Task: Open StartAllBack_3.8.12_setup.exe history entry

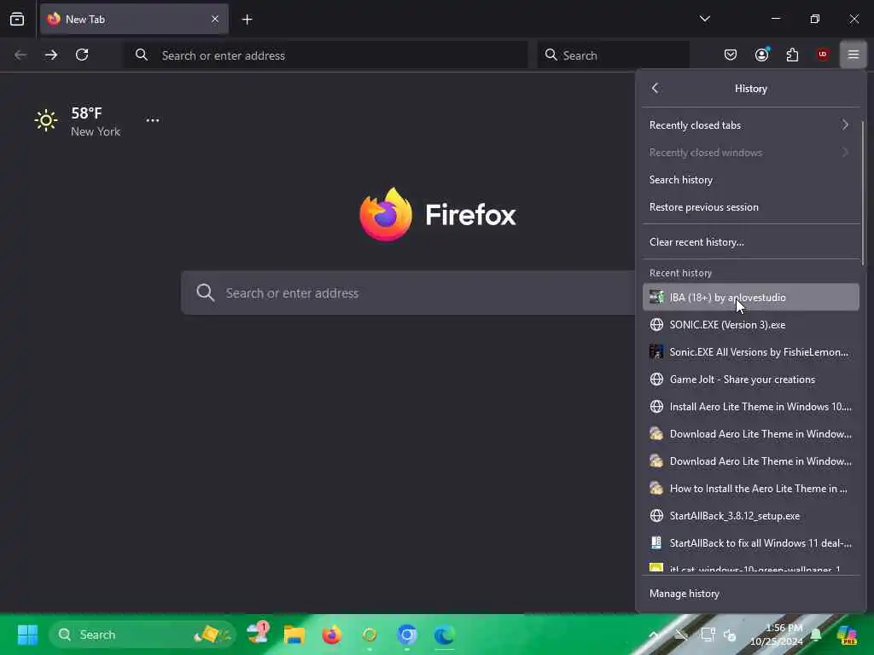Action: tap(750, 516)
